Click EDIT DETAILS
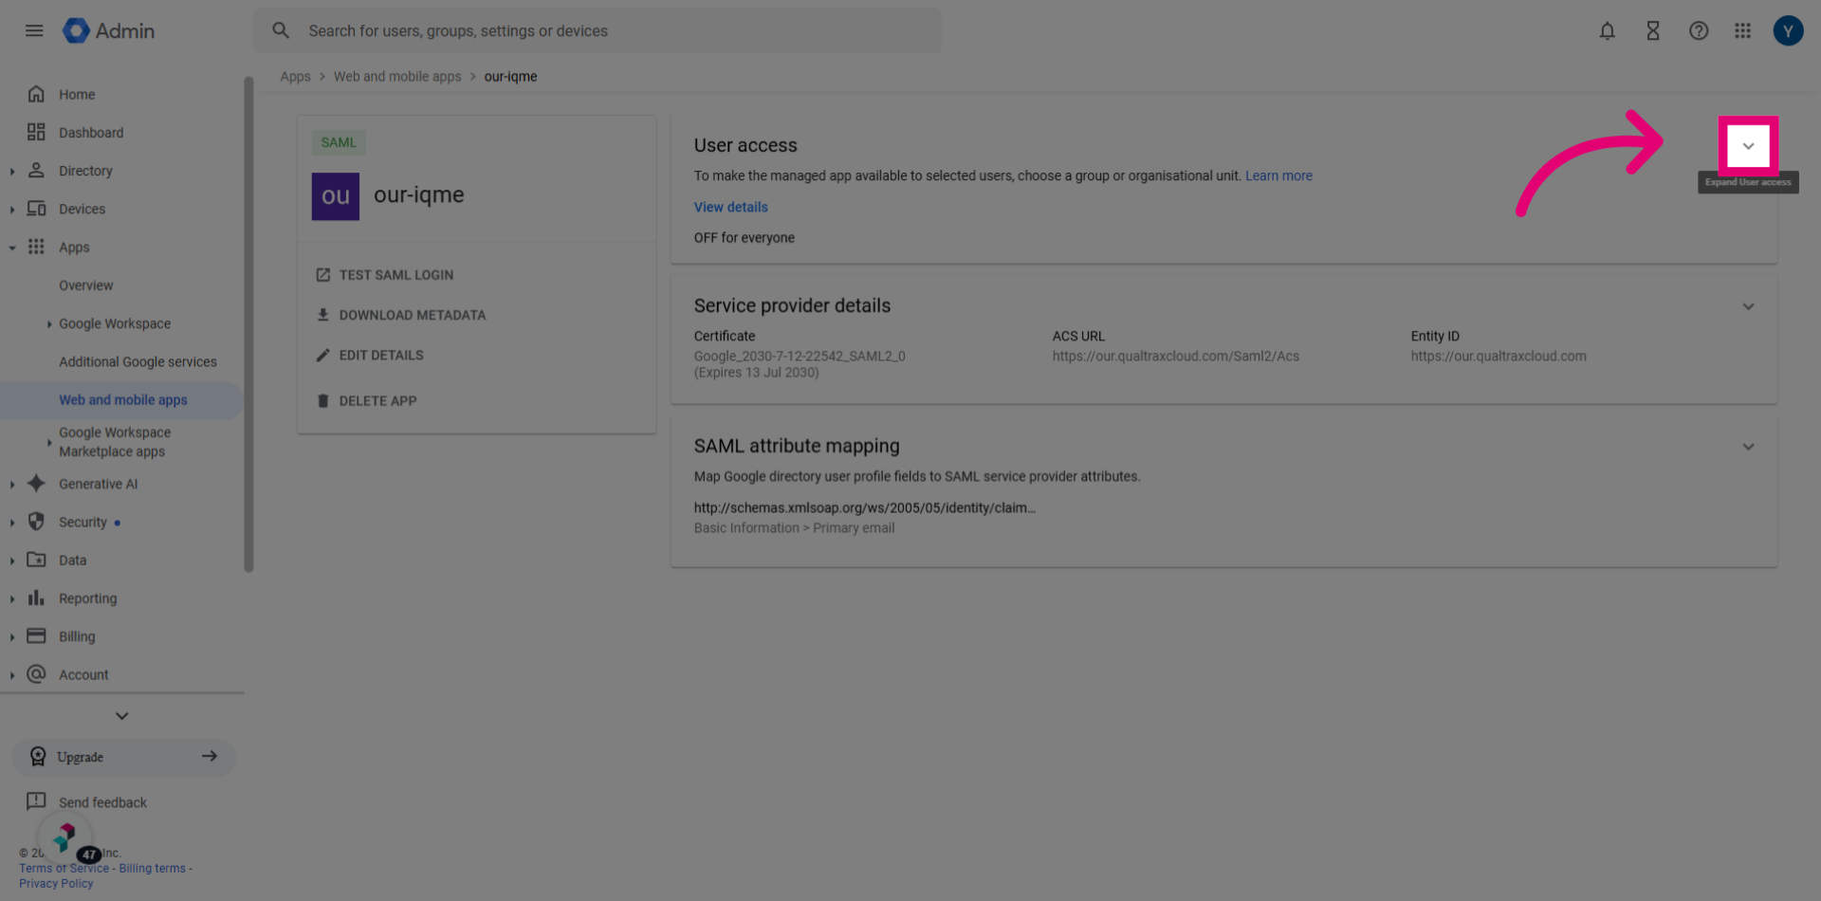Viewport: 1821px width, 901px height. (x=370, y=355)
